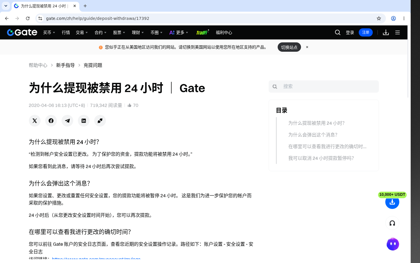Screen dimensions: 420x263
Task: Expand the 合约 dropdown menu
Action: 101,32
